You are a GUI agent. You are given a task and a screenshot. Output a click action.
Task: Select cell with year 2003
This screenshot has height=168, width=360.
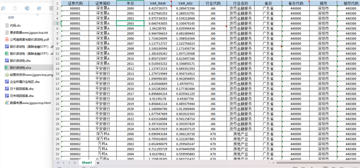click(130, 23)
